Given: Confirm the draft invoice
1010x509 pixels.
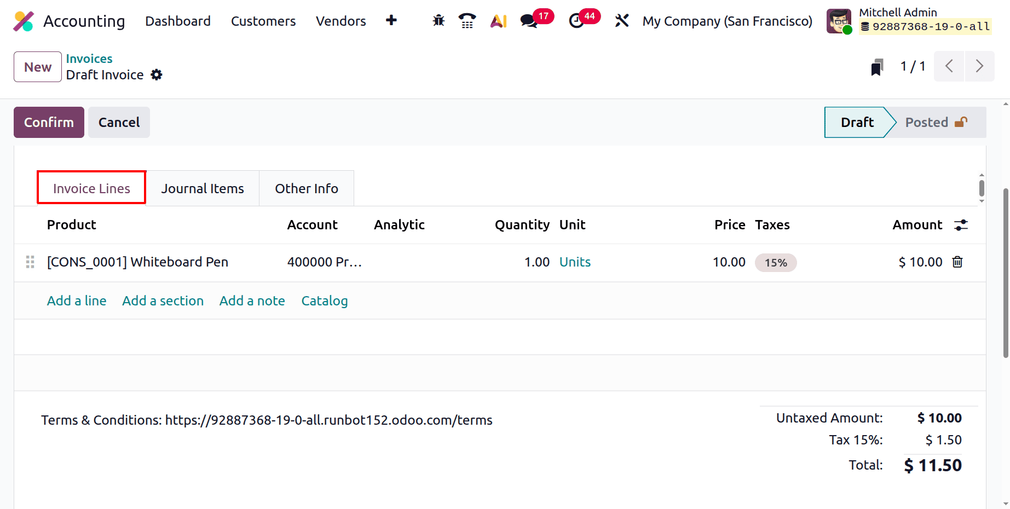Looking at the screenshot, I should 48,122.
